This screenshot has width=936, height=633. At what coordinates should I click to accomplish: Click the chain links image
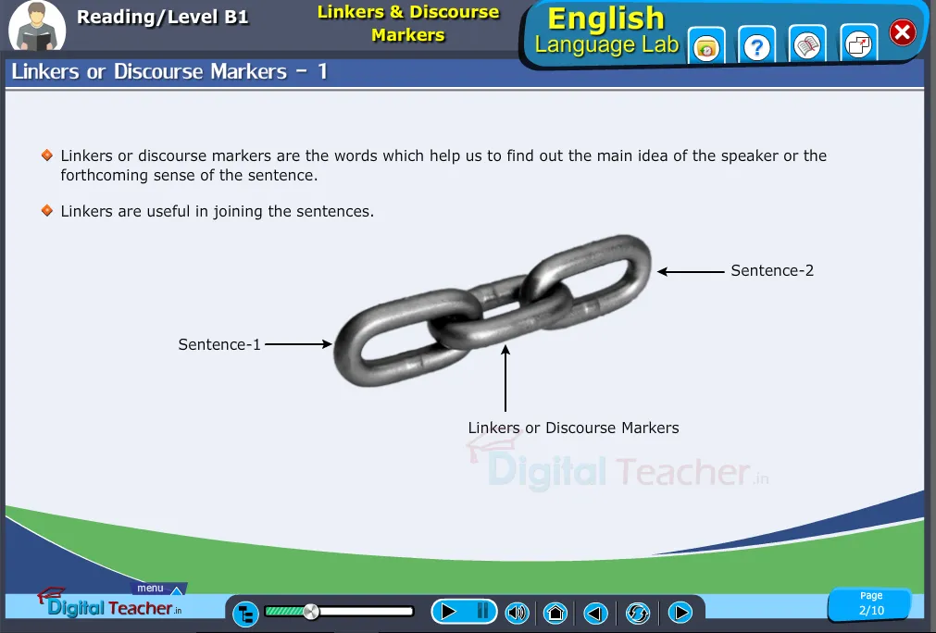click(493, 310)
